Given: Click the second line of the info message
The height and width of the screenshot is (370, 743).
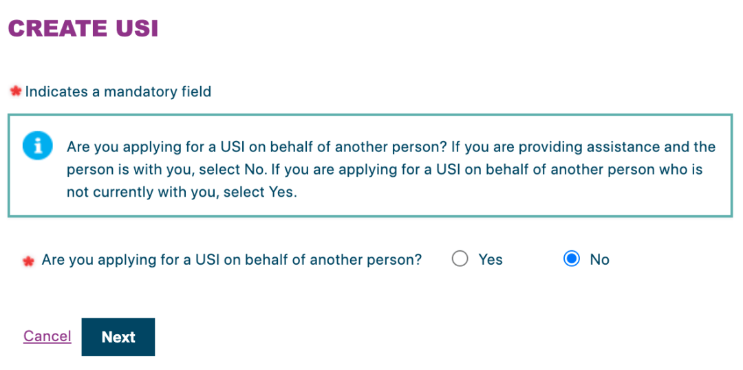Looking at the screenshot, I should pos(385,170).
